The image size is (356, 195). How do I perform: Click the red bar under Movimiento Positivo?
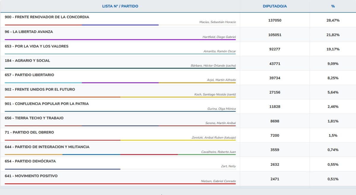120,184
